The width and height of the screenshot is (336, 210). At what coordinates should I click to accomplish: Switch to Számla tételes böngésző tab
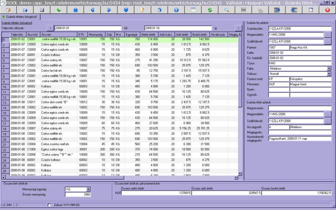pos(21,16)
